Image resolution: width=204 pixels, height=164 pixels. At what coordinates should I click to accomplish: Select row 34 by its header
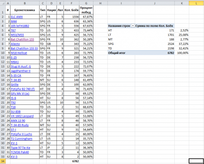3,161
